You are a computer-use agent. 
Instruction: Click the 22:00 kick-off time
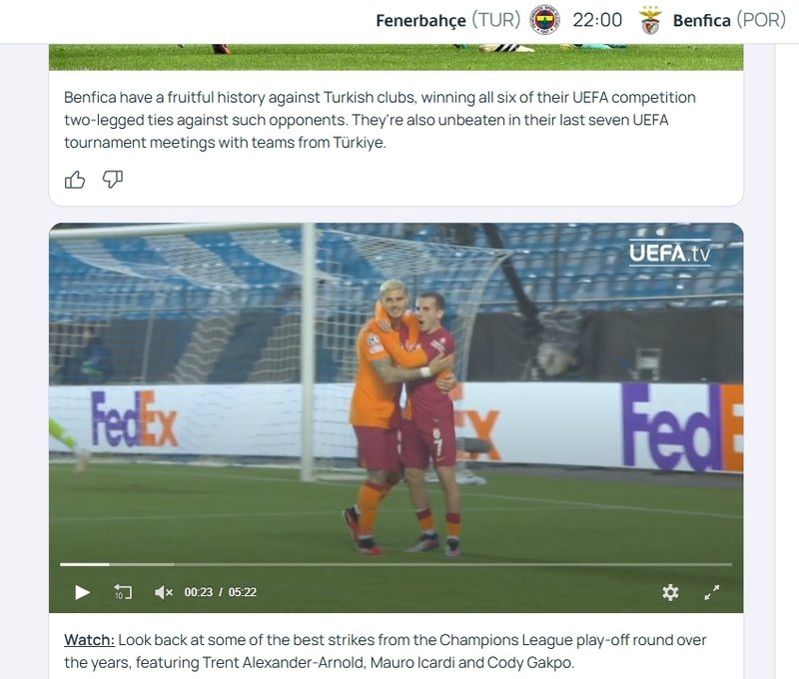(597, 20)
